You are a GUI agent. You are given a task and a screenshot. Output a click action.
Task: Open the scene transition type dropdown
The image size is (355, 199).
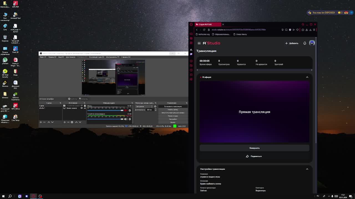click(x=144, y=106)
